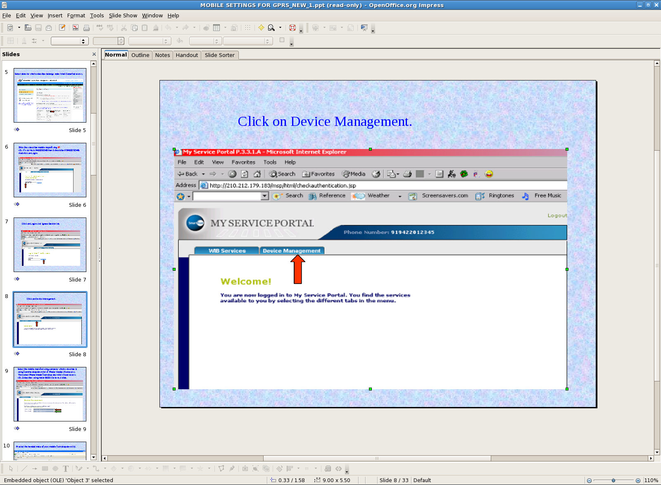The width and height of the screenshot is (661, 485).
Task: Open the Edit menu
Action: (21, 16)
